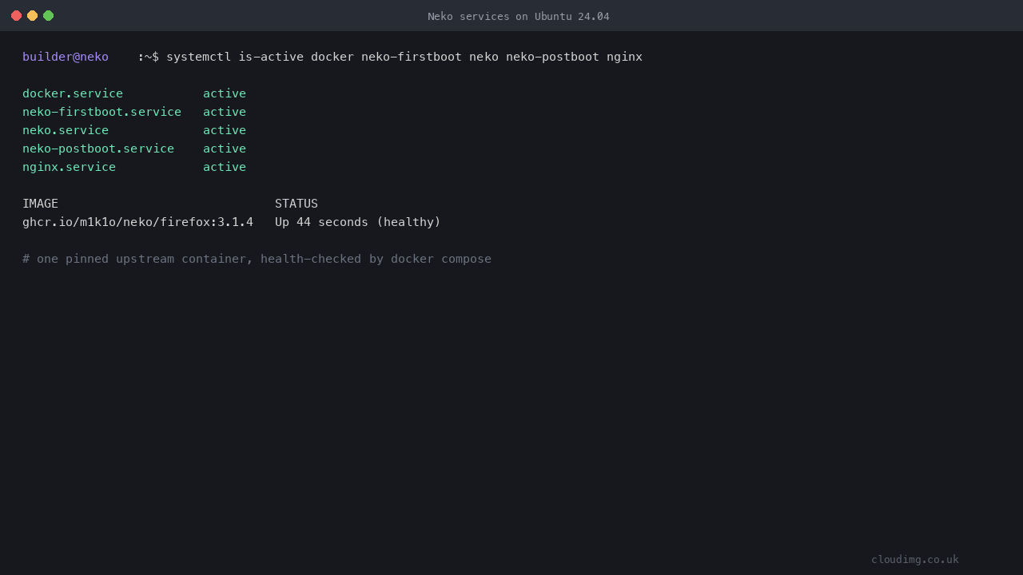Click the window title 'Neko services on Ubuntu 24.04'

tap(518, 16)
